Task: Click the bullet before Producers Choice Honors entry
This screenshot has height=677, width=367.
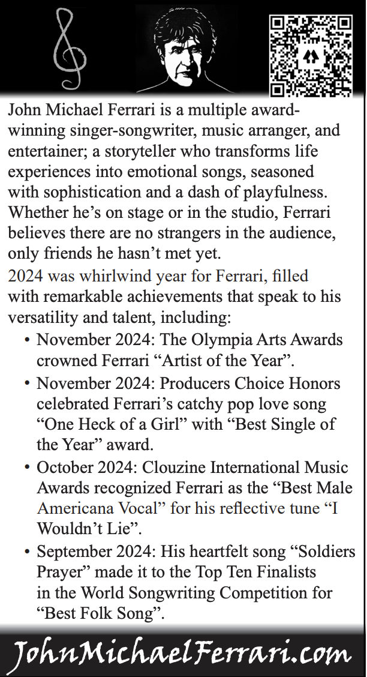Action: pyautogui.click(x=28, y=384)
